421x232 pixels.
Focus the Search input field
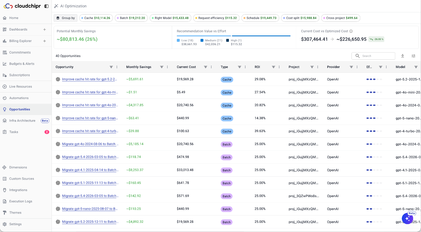(373, 56)
